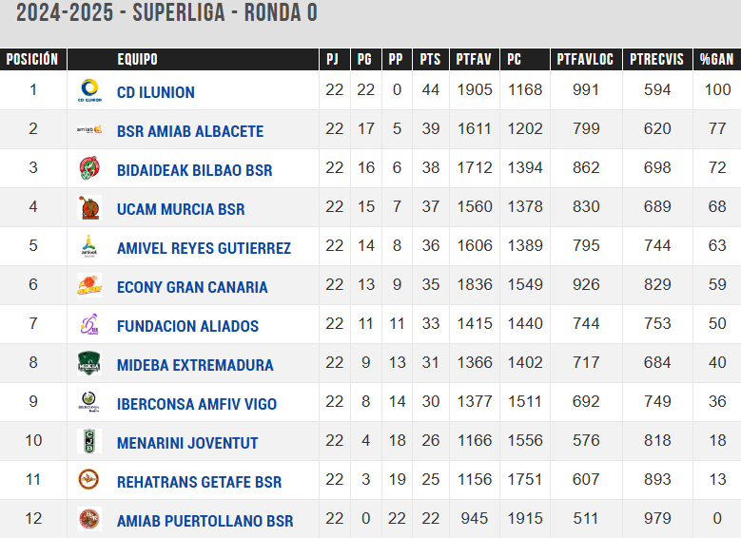
Task: Click the POSICIÓN column header
Action: coord(32,59)
